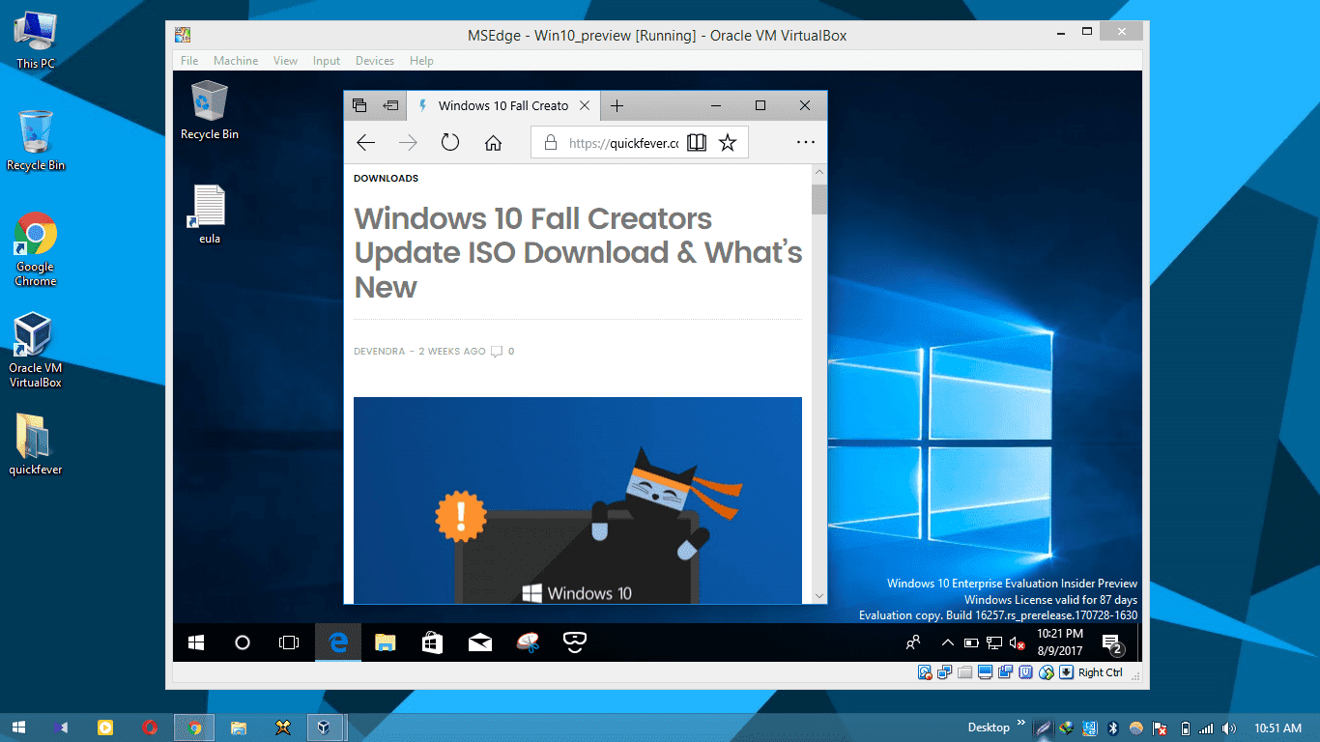The height and width of the screenshot is (742, 1320).
Task: Click scrollbar down arrow in Edge
Action: (819, 596)
